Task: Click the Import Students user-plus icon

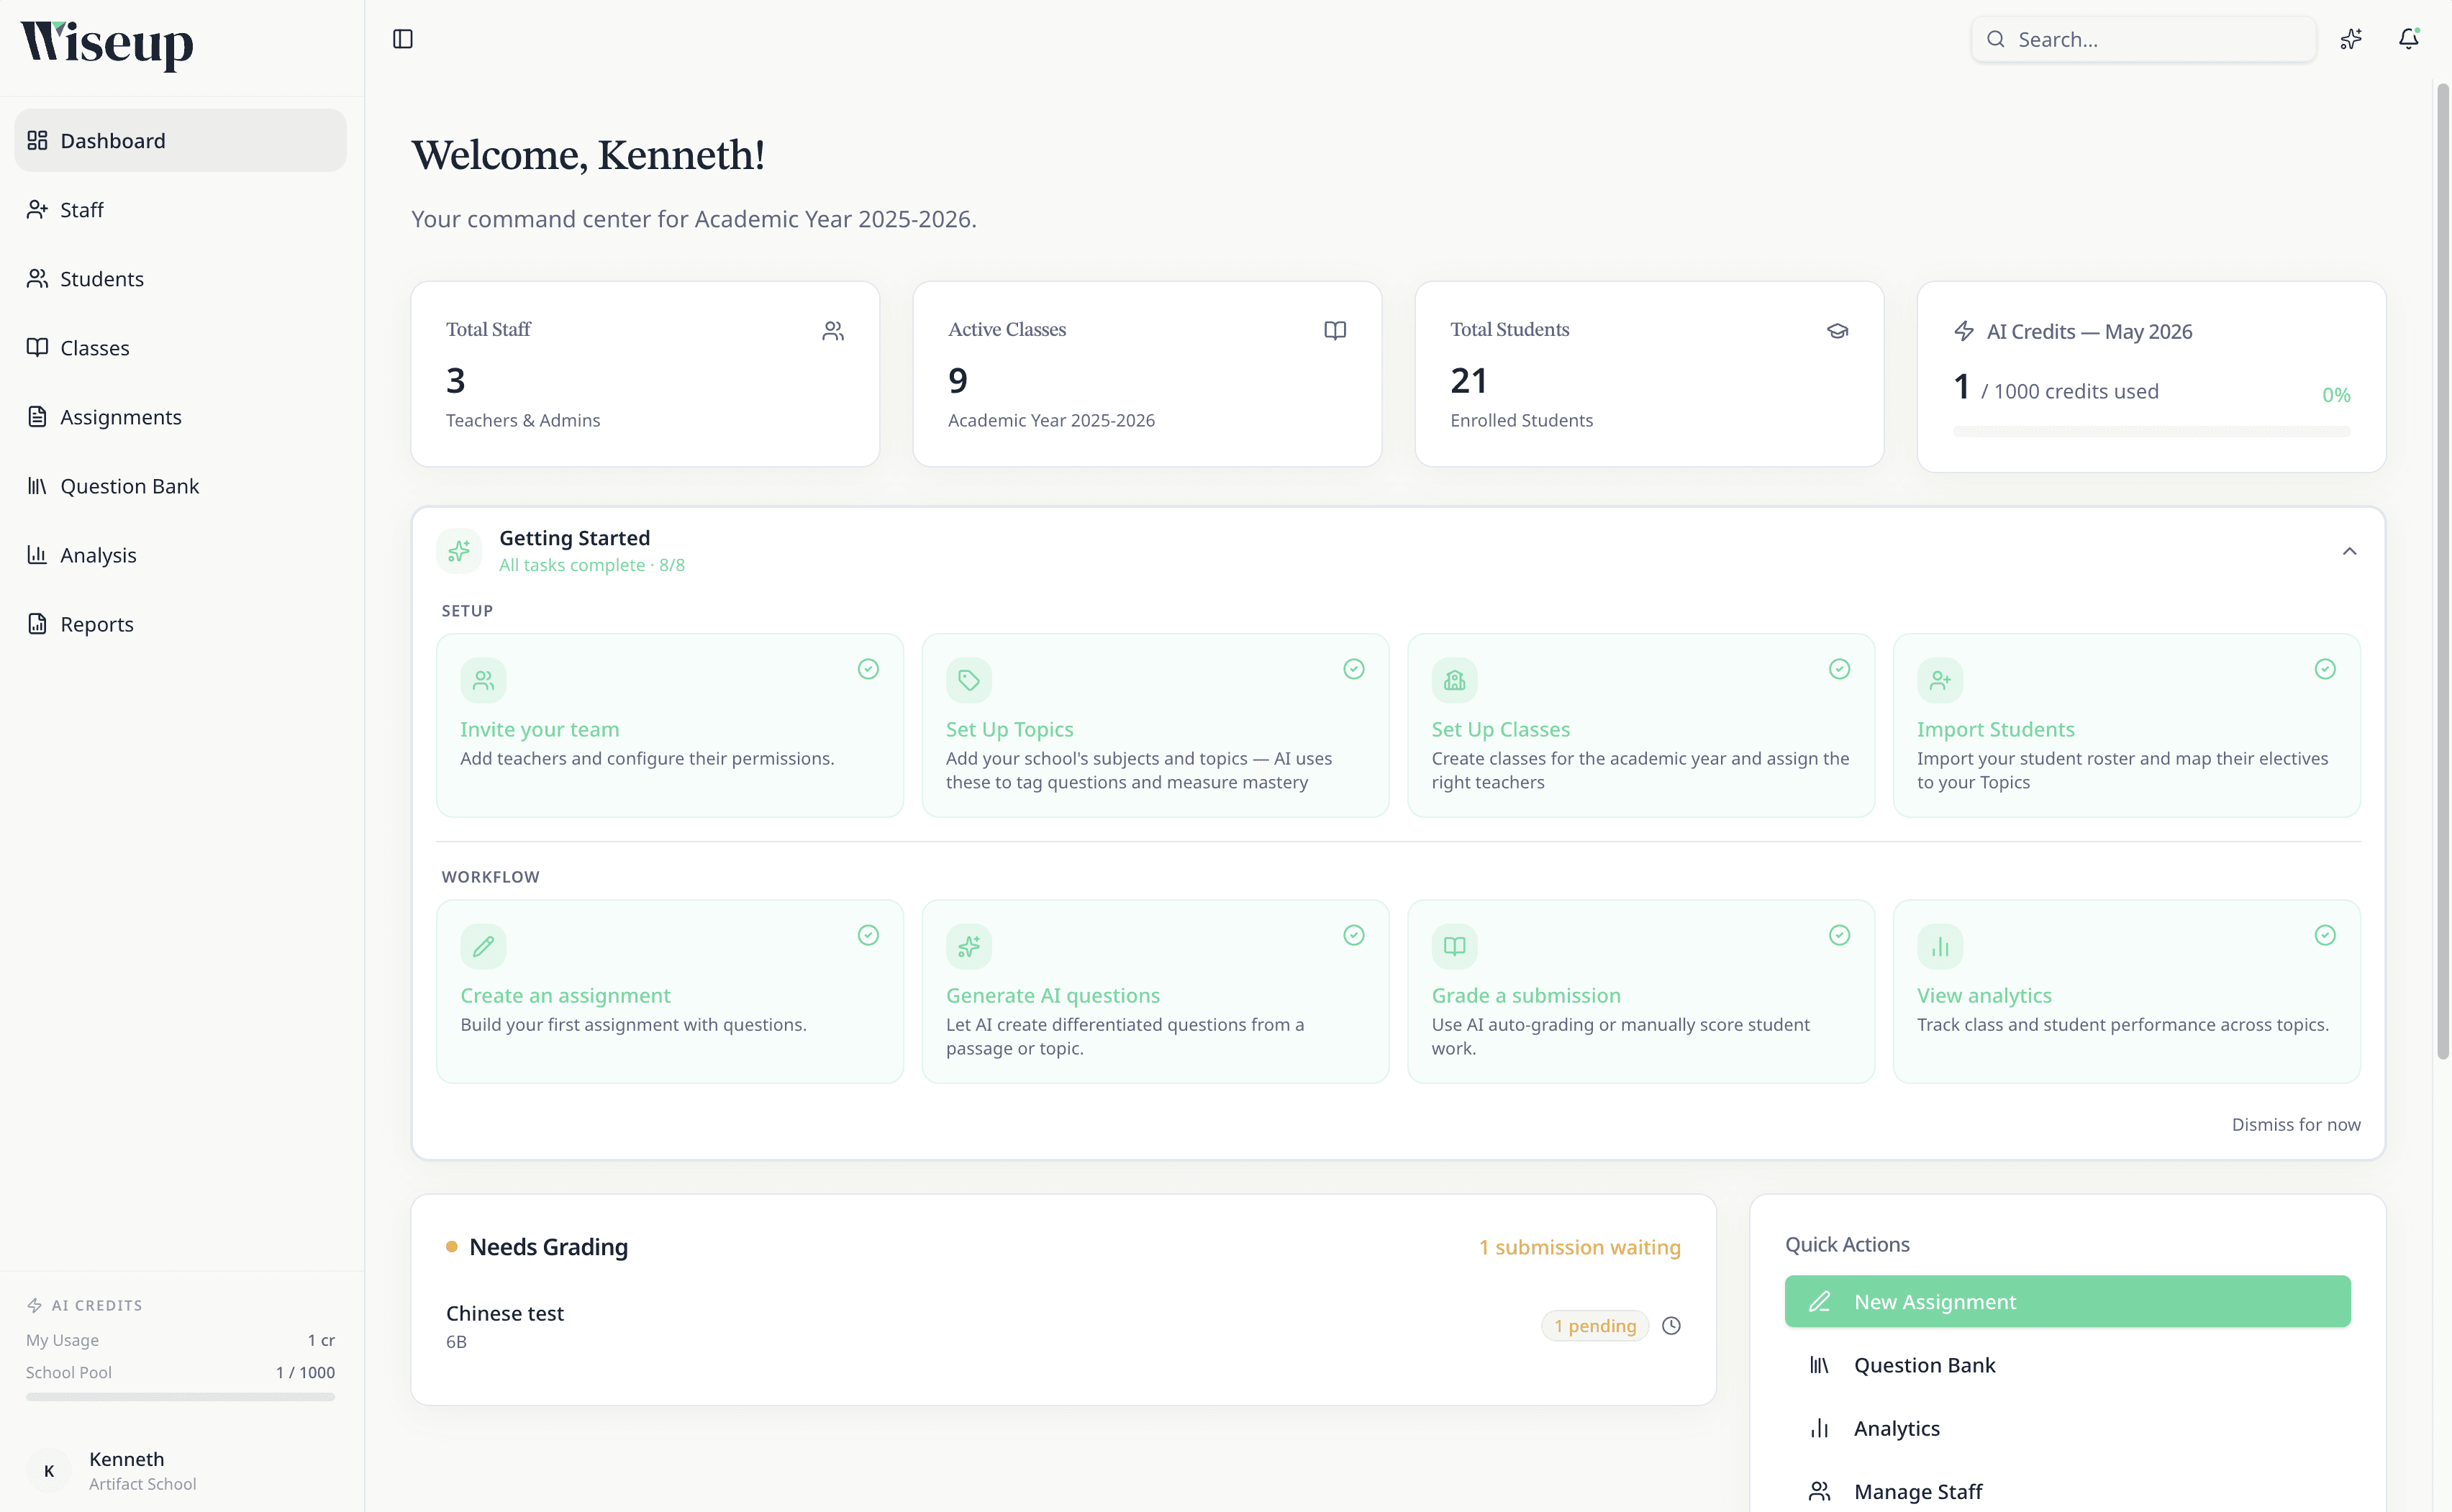Action: (x=1940, y=680)
